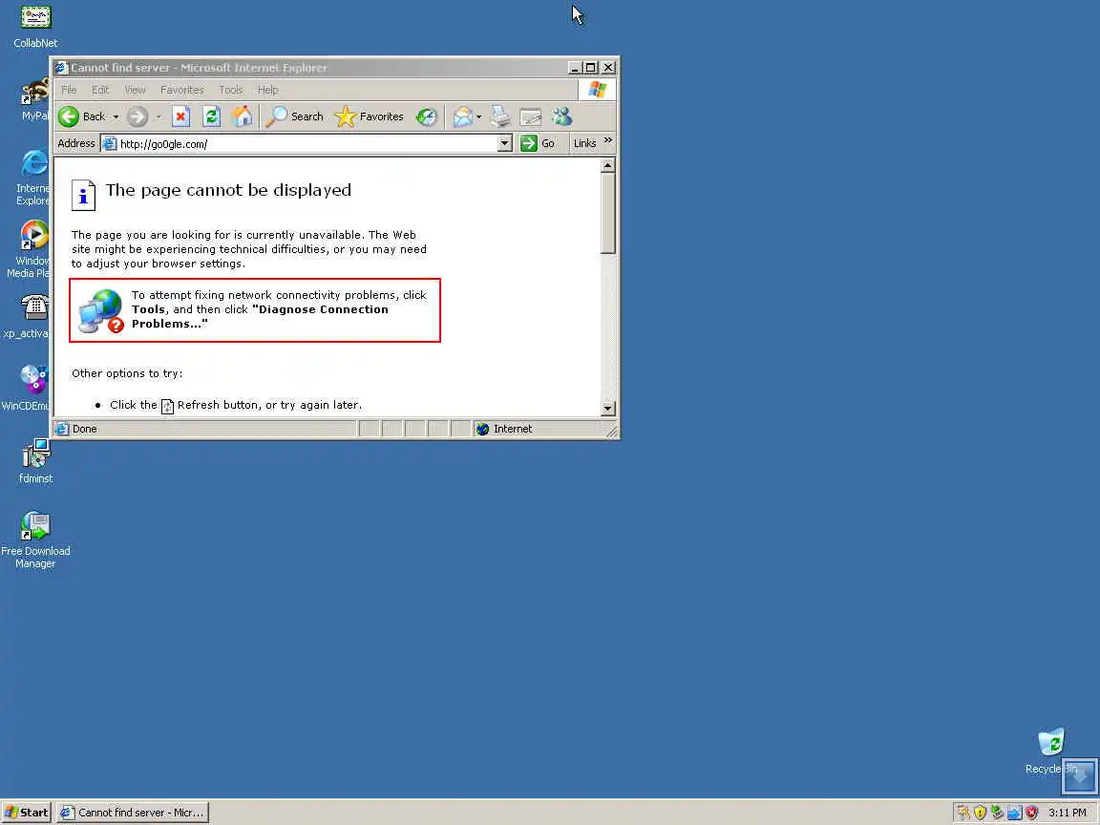Screen dimensions: 1100x825
Task: Click the scrollbar down arrow in IE
Action: pos(608,409)
